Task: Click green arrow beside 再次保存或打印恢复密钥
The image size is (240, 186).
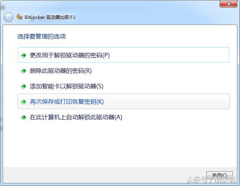Action: (23, 102)
